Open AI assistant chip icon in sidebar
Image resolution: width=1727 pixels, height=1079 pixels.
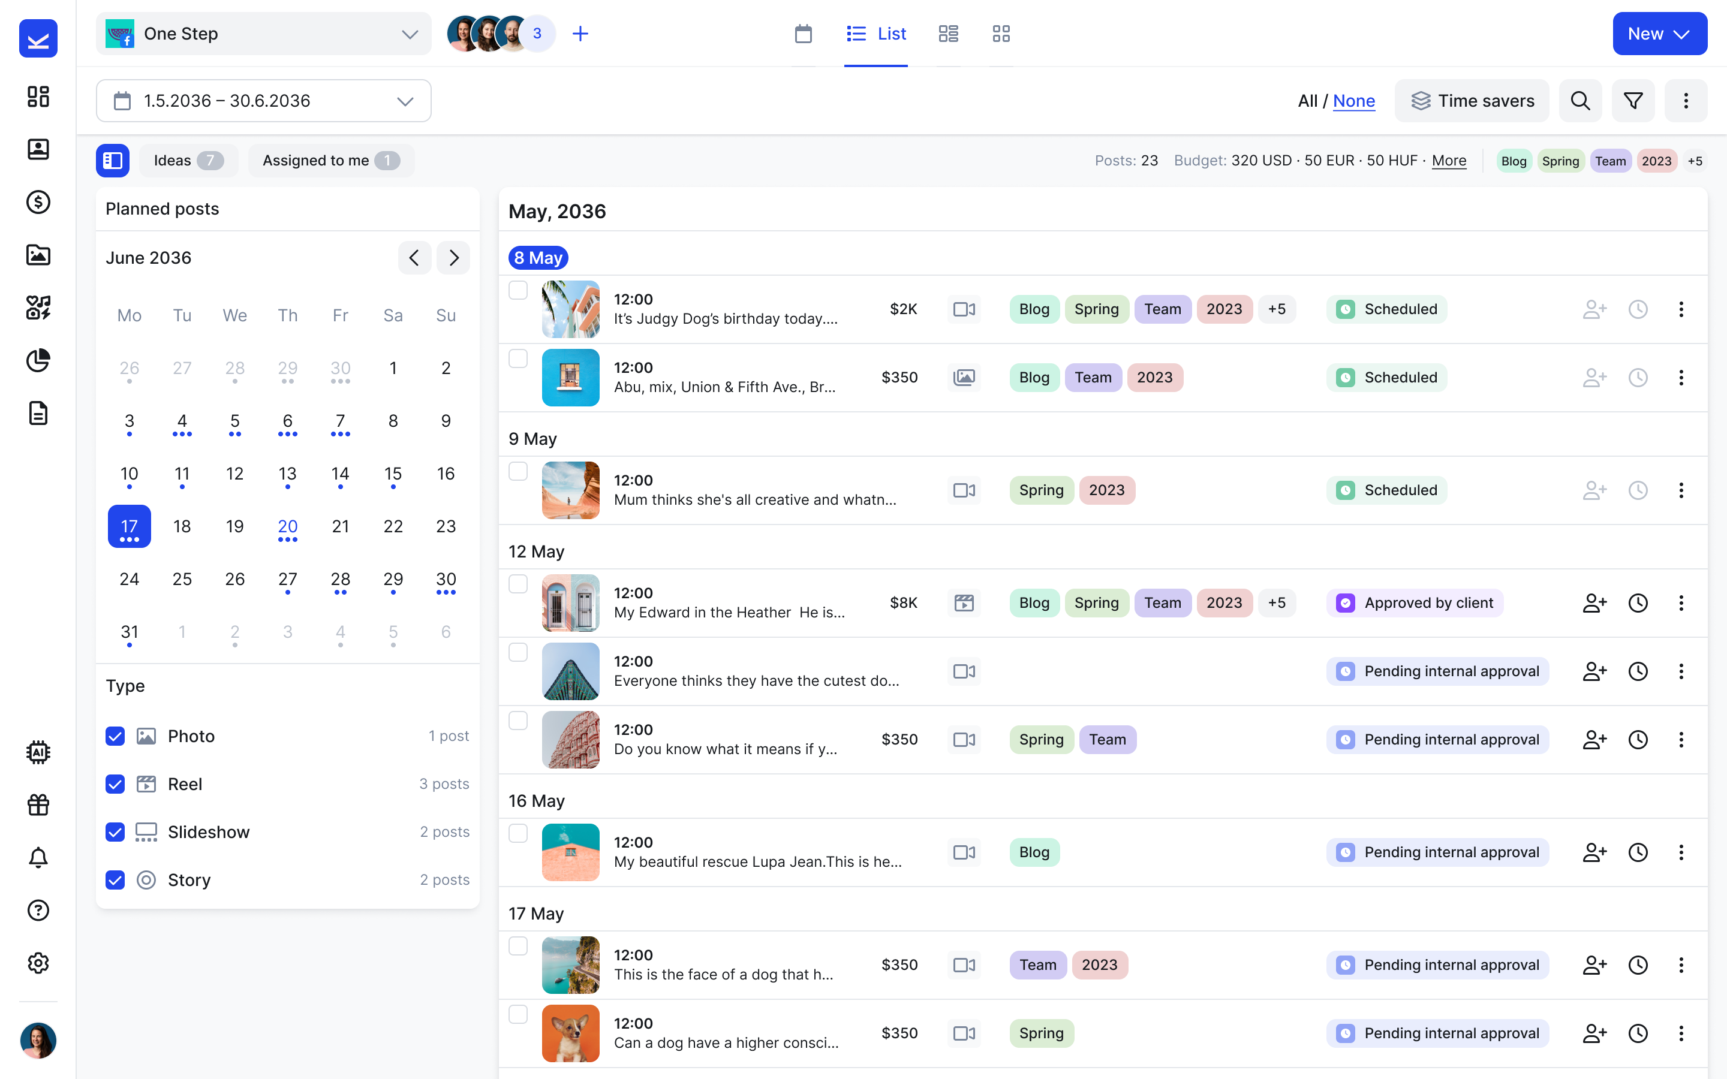click(x=38, y=752)
